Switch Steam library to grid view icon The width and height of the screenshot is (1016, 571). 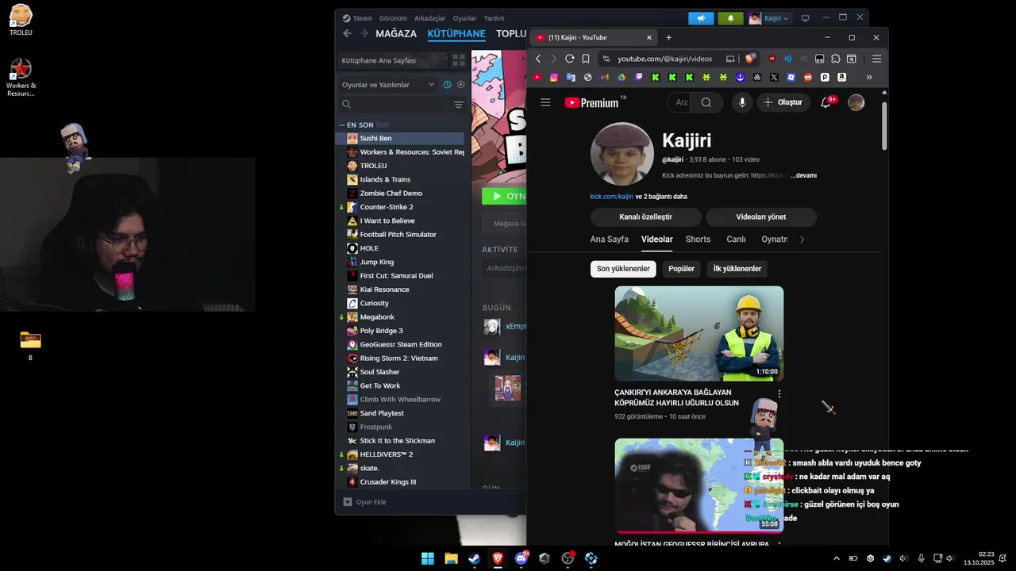459,60
